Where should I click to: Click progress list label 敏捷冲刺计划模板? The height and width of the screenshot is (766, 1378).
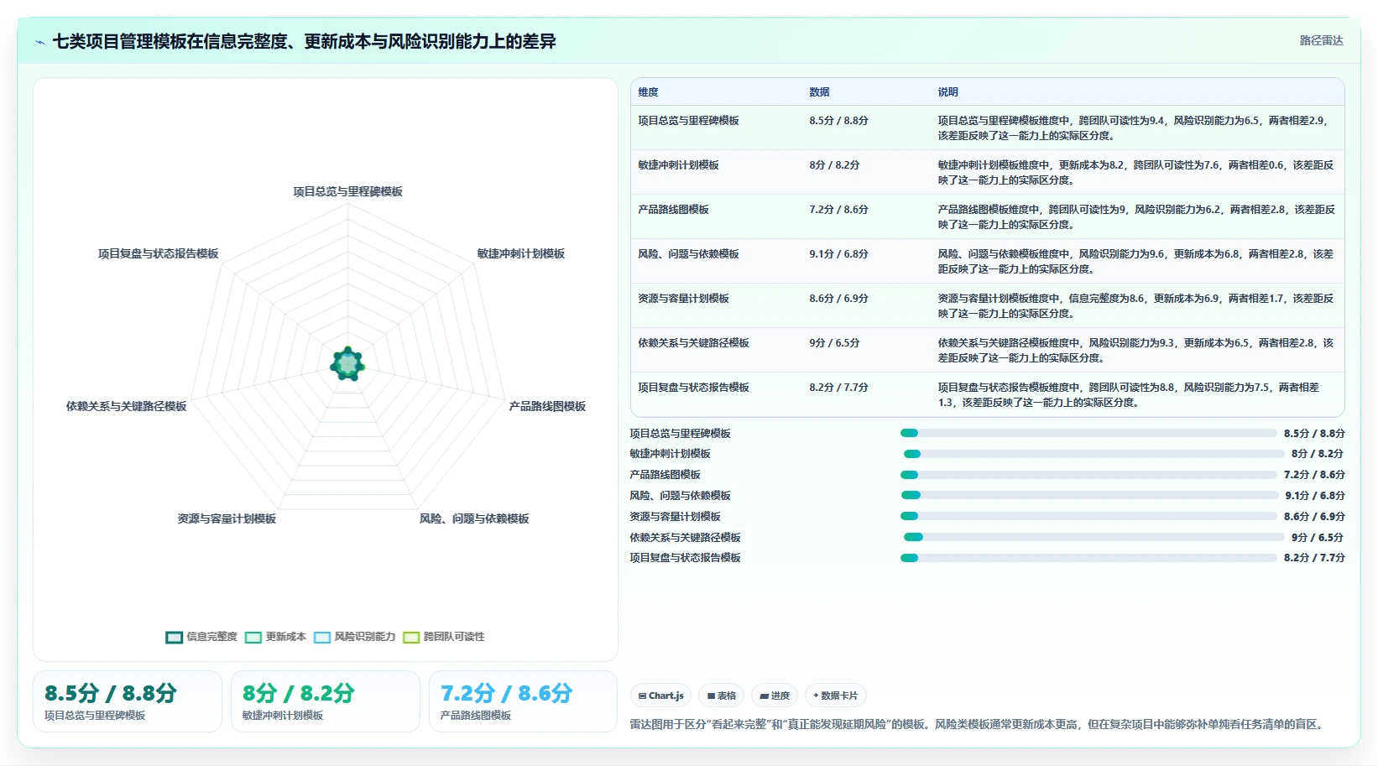pyautogui.click(x=671, y=454)
